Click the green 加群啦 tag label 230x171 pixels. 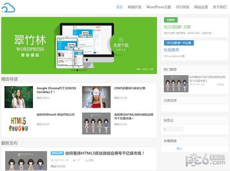(x=171, y=20)
